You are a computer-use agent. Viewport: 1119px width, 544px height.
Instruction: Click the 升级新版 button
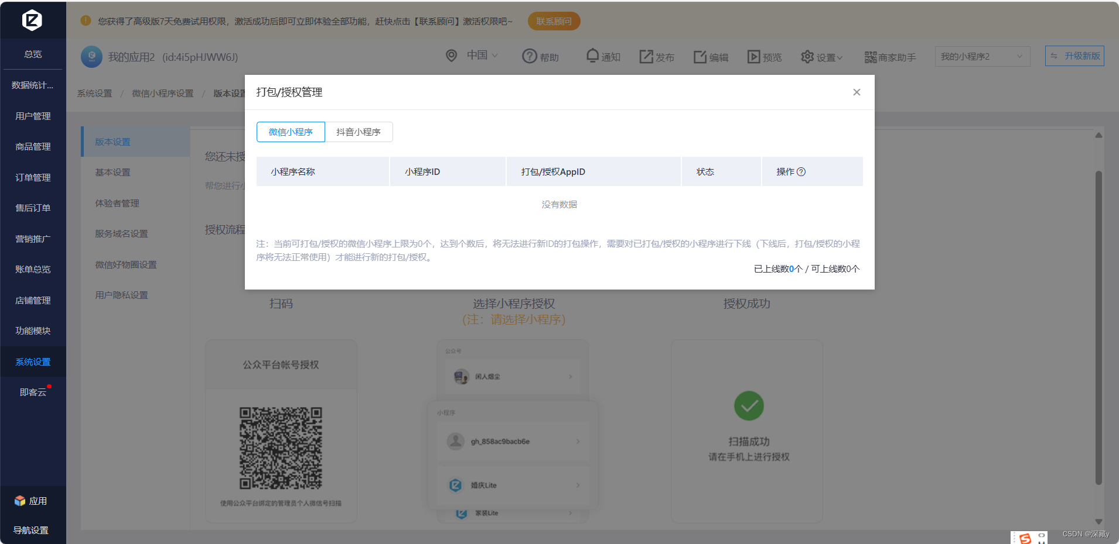pyautogui.click(x=1074, y=56)
